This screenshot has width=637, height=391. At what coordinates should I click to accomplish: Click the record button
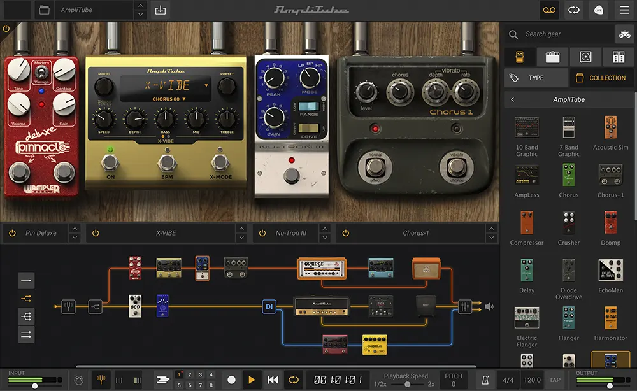tap(231, 380)
